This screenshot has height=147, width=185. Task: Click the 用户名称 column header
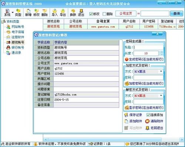(x=129, y=21)
